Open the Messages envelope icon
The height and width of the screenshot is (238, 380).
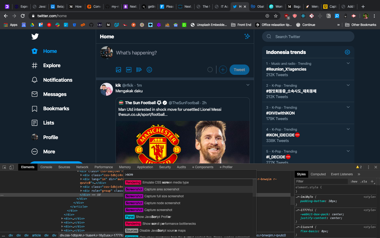35,94
